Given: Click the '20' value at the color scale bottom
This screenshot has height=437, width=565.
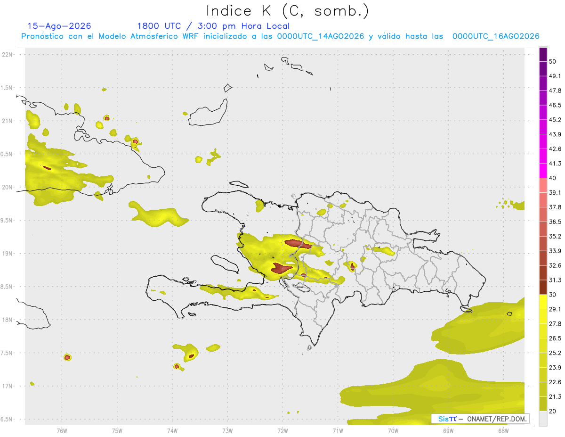Looking at the screenshot, I should click(552, 411).
